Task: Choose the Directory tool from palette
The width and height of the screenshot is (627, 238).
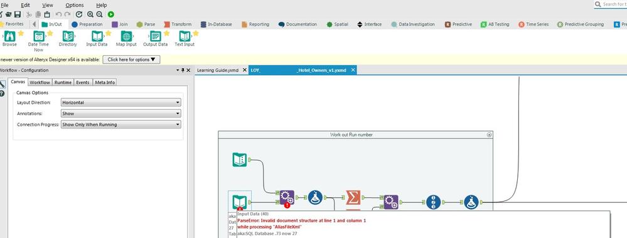Action: point(68,39)
